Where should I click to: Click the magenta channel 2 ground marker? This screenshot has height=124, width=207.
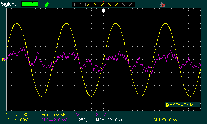pyautogui.click(x=4, y=60)
